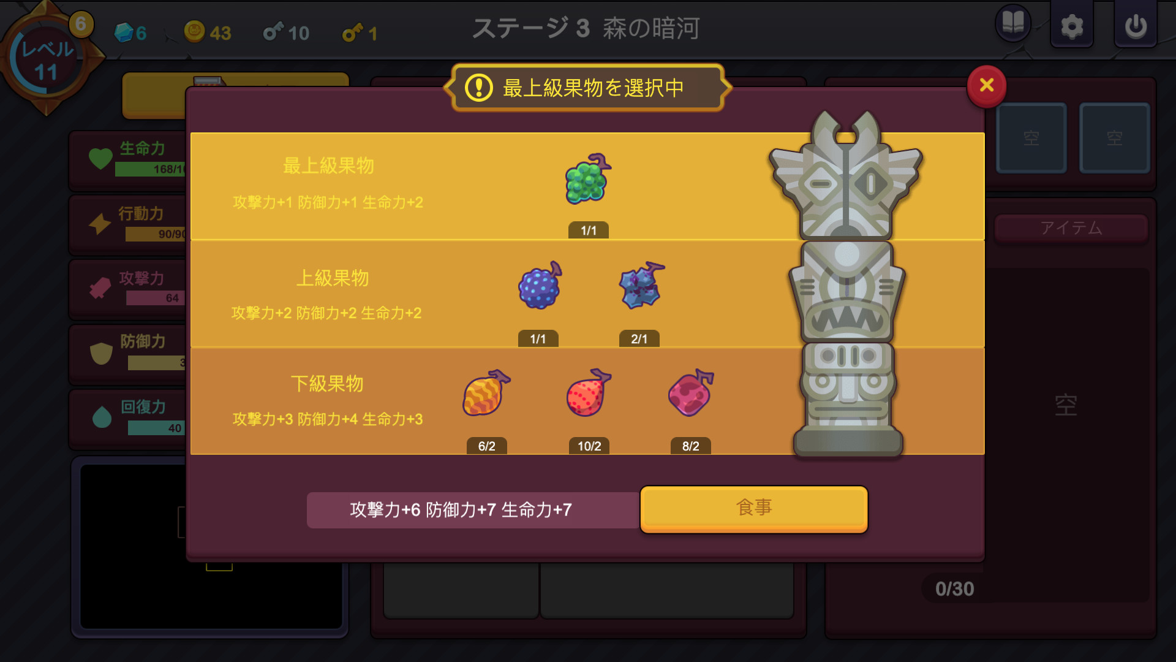The width and height of the screenshot is (1176, 662).
Task: Click the 食事 eat button
Action: pos(754,508)
